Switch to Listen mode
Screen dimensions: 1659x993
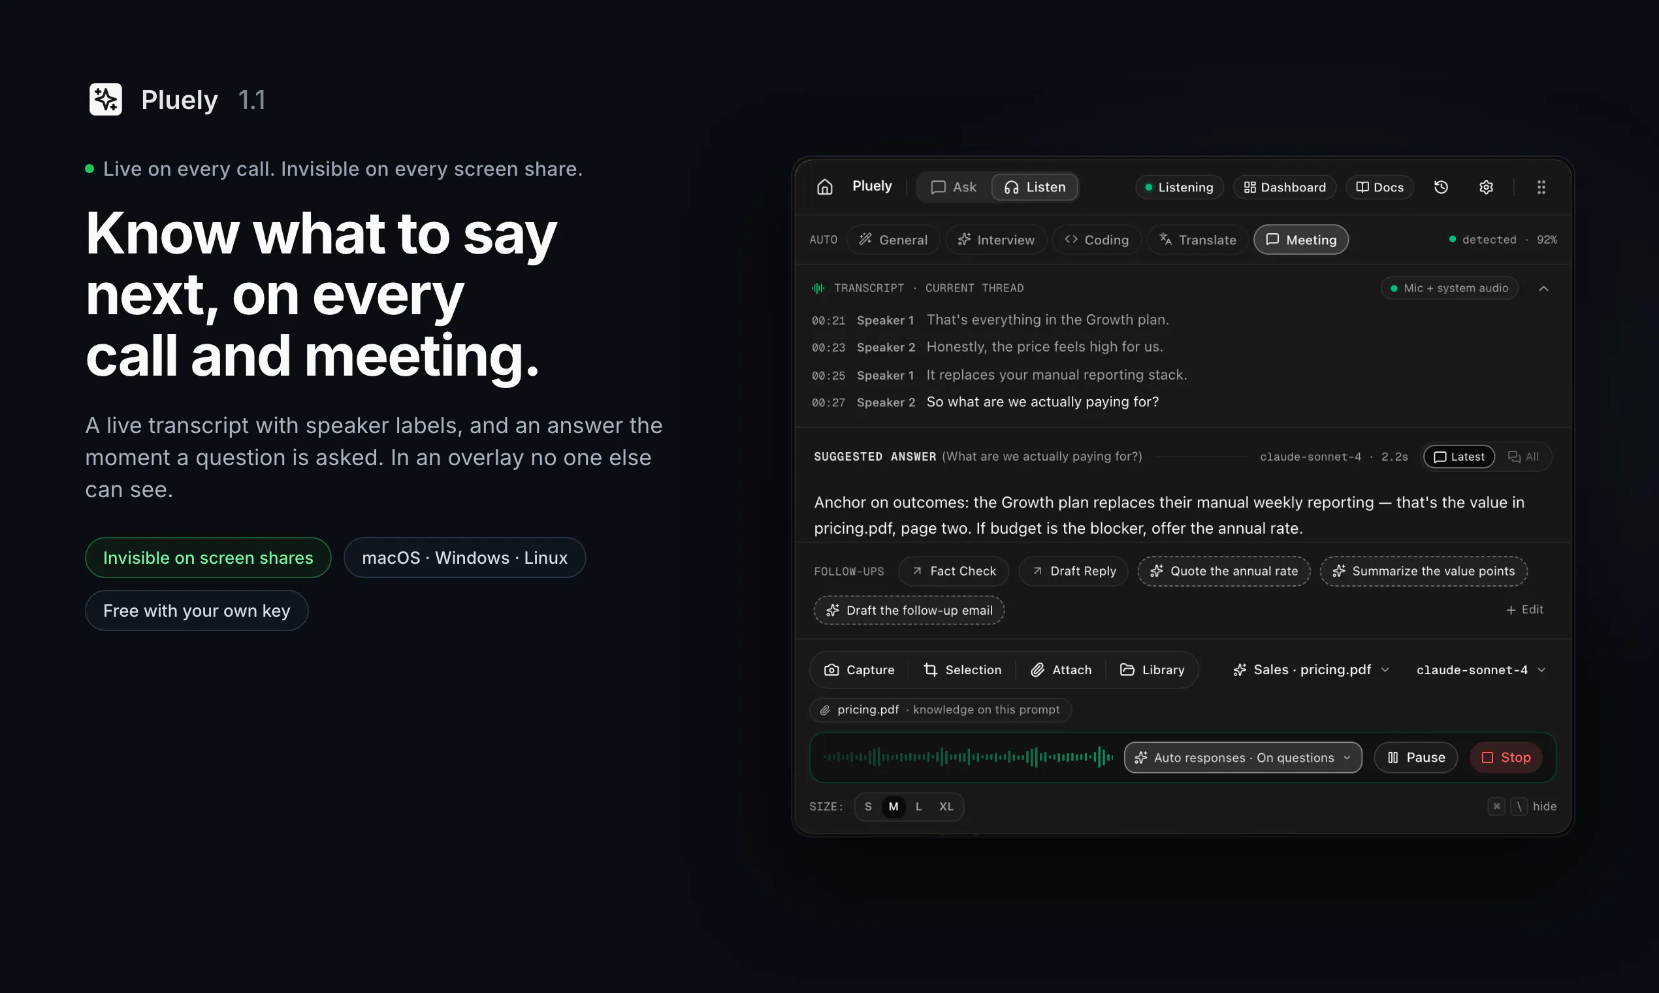pos(1034,187)
